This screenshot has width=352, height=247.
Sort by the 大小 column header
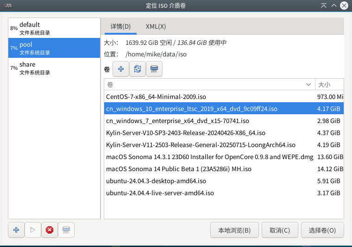[x=329, y=85]
